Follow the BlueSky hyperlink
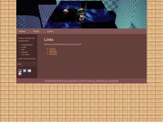 53,51
